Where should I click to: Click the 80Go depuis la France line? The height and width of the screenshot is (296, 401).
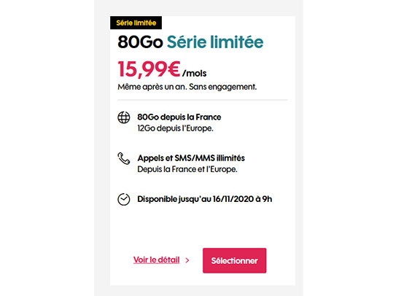[x=179, y=117]
